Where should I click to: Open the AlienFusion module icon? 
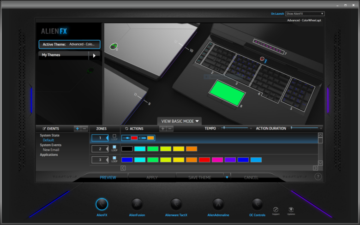(137, 204)
